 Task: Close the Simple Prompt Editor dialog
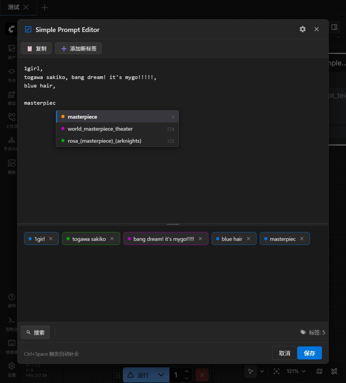316,29
